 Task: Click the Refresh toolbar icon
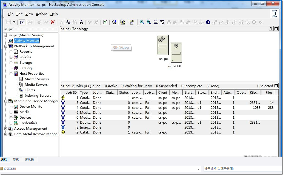(x=105, y=22)
